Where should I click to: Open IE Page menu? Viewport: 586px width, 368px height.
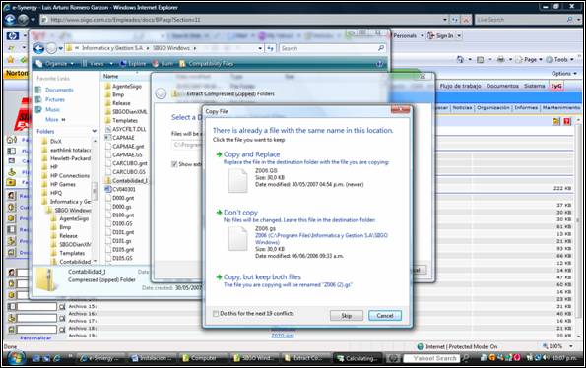point(530,60)
